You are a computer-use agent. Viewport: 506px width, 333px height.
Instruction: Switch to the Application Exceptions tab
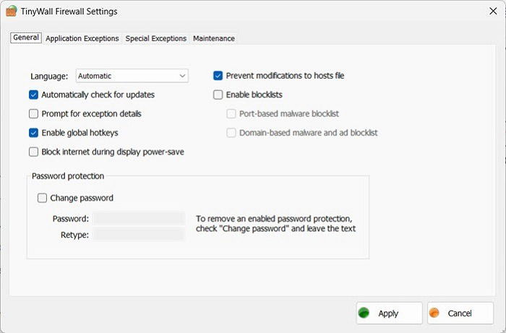(82, 38)
